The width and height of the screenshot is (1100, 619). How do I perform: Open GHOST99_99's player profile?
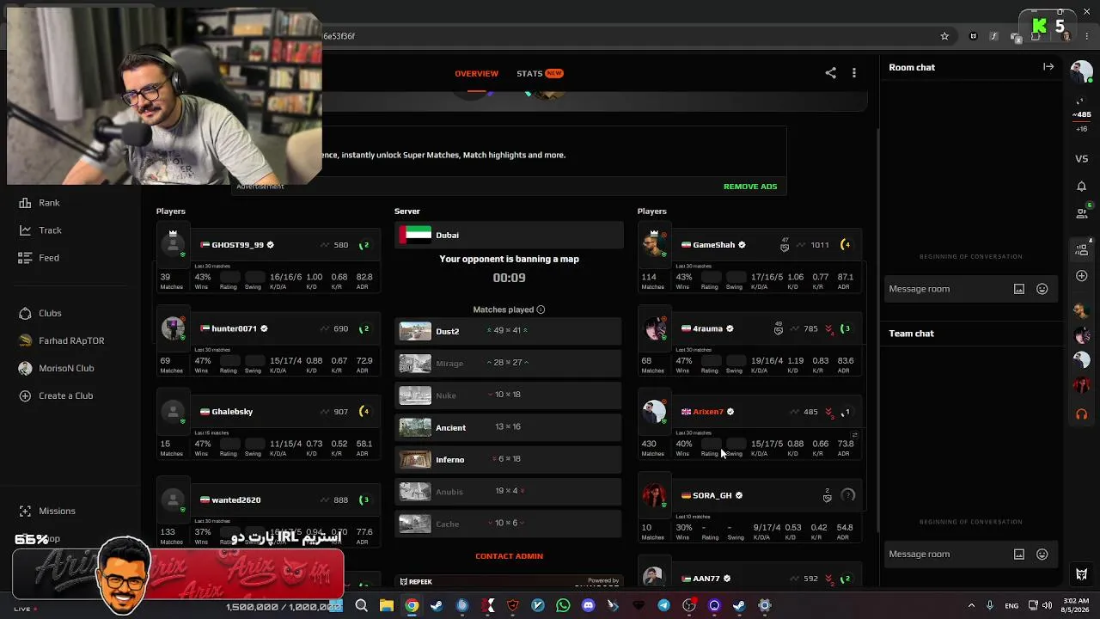pyautogui.click(x=237, y=245)
